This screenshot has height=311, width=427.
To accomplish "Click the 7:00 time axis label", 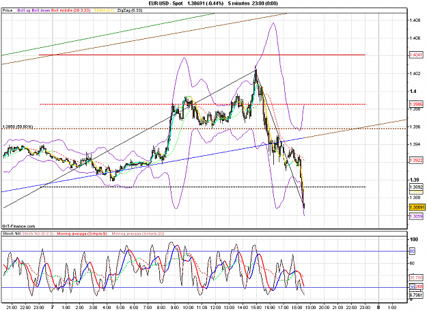I will click(x=148, y=308).
